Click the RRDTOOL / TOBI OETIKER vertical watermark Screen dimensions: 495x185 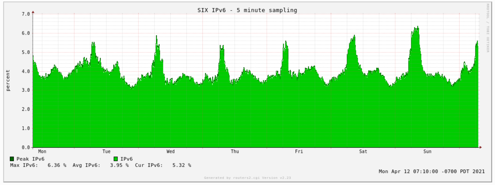tap(488, 28)
